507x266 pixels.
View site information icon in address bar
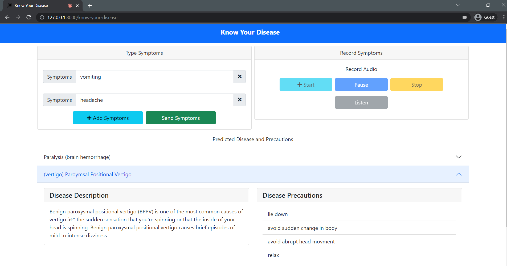tap(42, 18)
